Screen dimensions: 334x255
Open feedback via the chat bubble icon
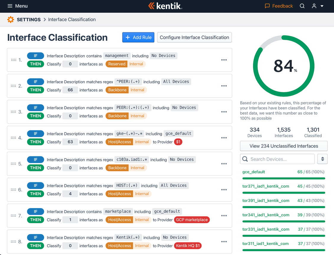tap(267, 6)
